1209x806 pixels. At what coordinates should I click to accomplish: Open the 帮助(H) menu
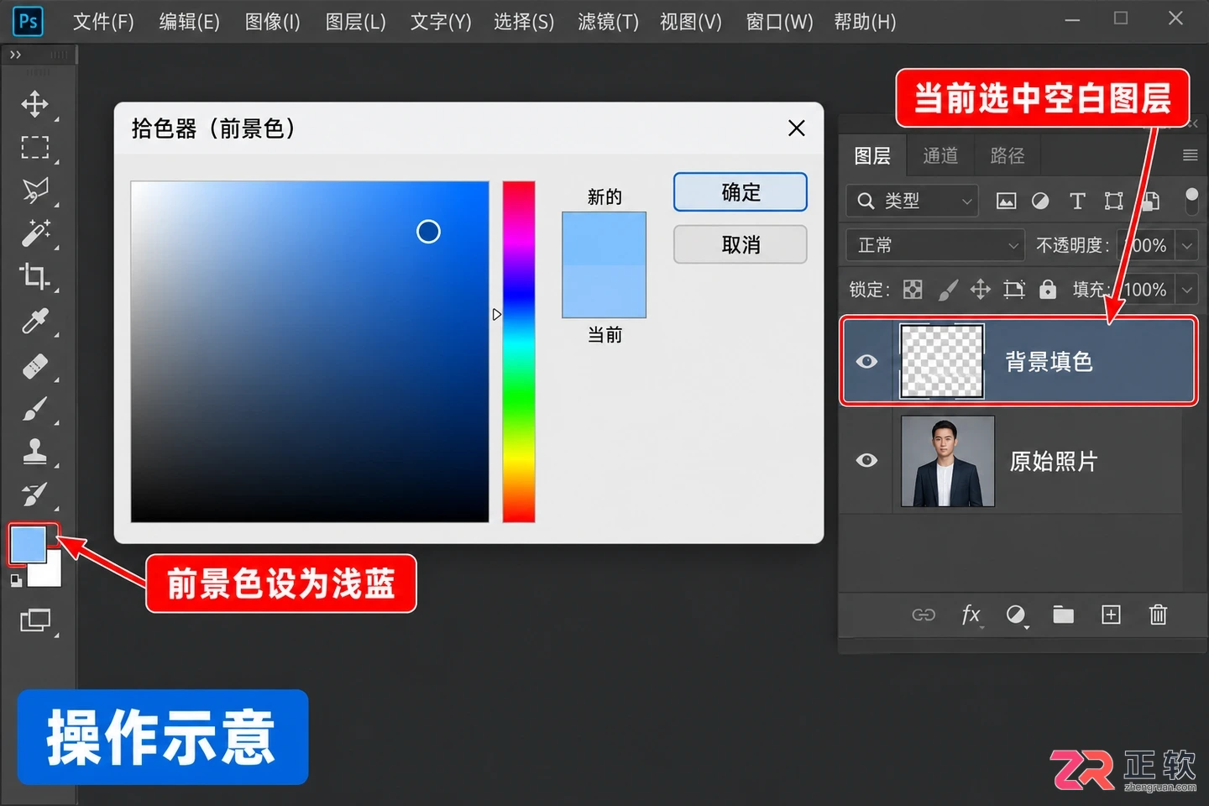click(865, 22)
